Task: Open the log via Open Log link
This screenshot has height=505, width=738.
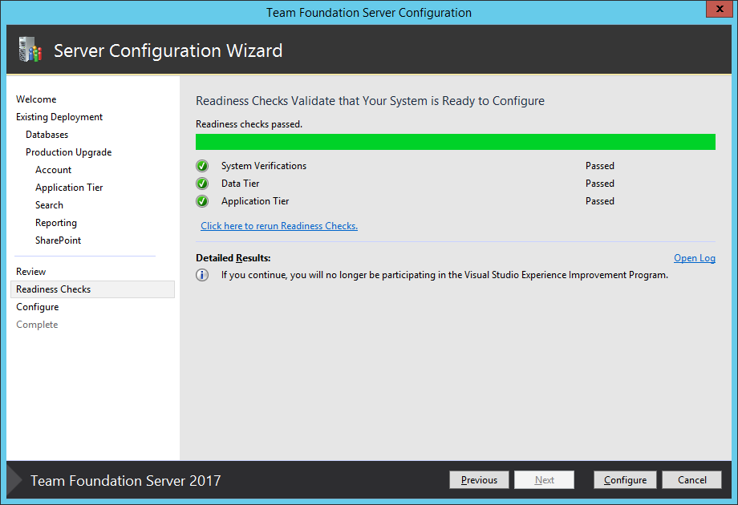Action: point(695,258)
